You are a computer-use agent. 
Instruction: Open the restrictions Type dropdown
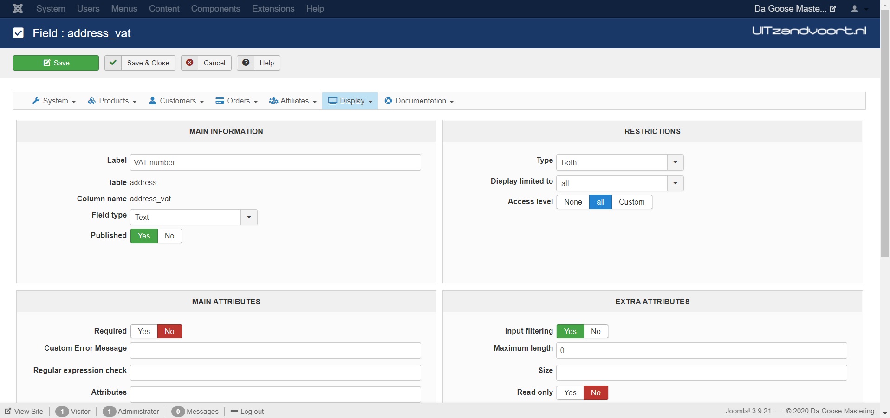click(620, 162)
